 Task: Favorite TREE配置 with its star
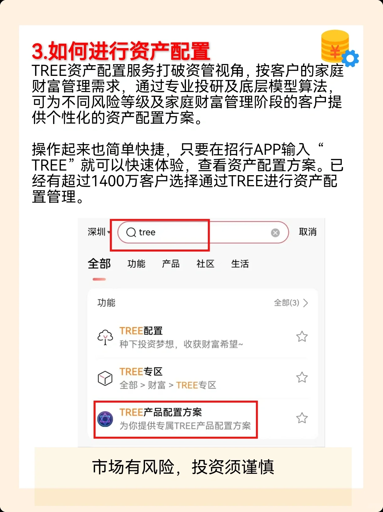pos(302,337)
